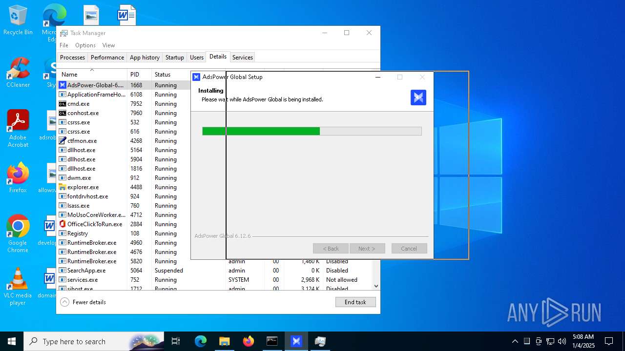Minimize the AdsPower Global Setup window
The height and width of the screenshot is (351, 625).
[x=377, y=77]
